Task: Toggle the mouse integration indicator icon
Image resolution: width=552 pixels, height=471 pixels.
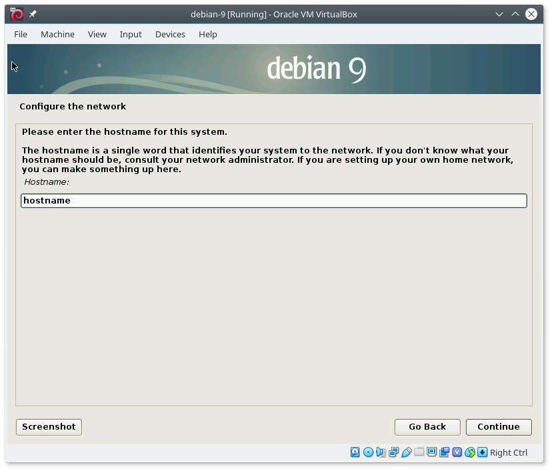Action: coord(470,452)
